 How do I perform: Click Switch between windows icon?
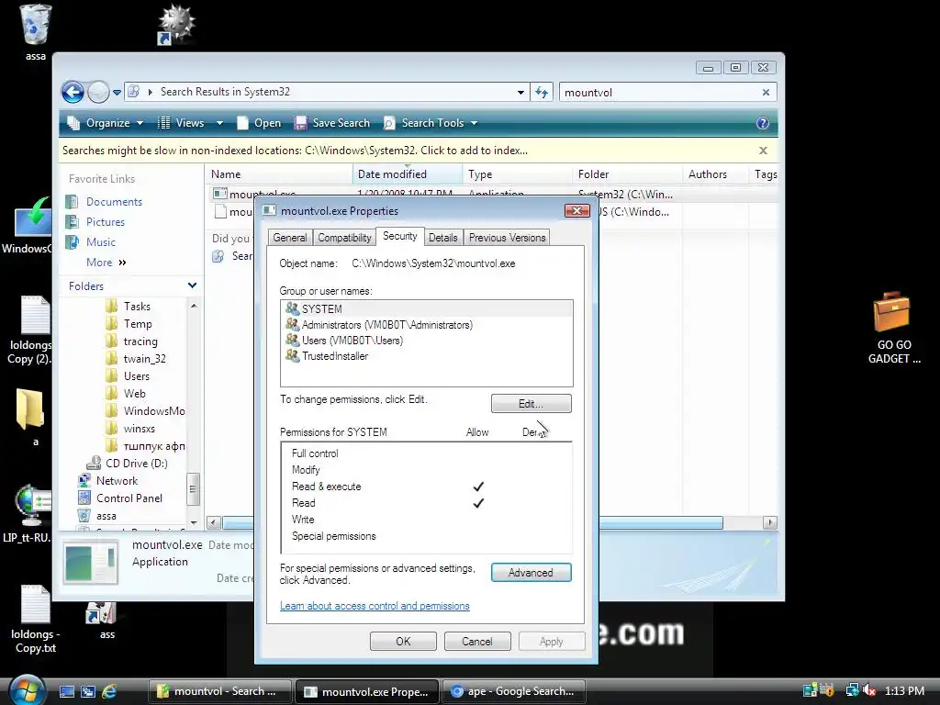click(x=87, y=692)
